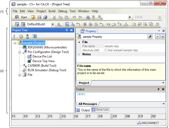Click the search icon in the Property header
The height and width of the screenshot is (128, 169).
(x=150, y=37)
